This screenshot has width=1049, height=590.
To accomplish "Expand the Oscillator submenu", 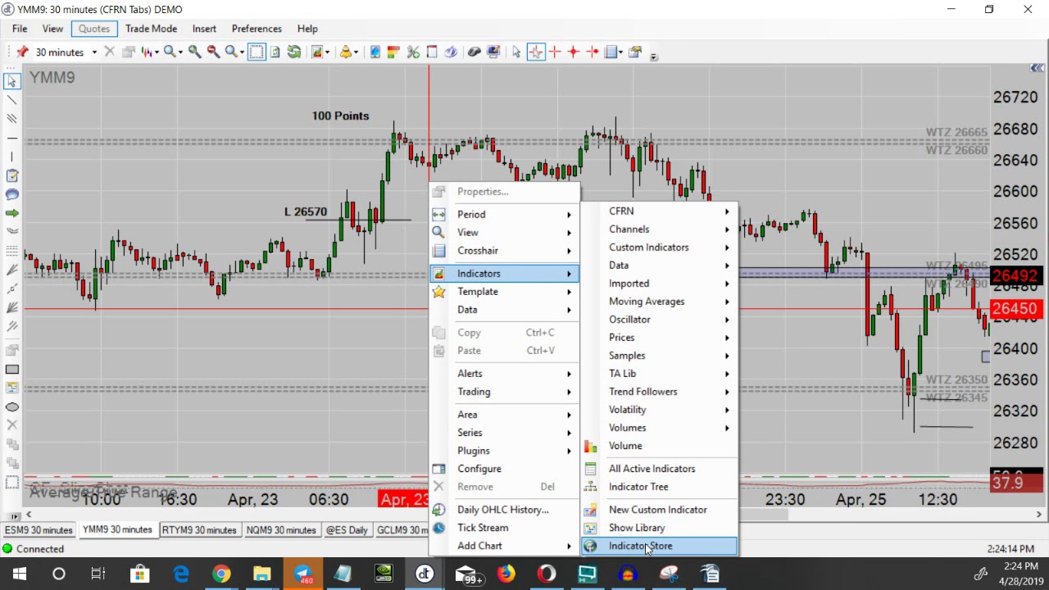I will pos(659,320).
